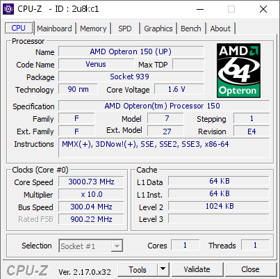Click the Cores value field
Viewport: 280px width, 279px height.
pyautogui.click(x=185, y=245)
